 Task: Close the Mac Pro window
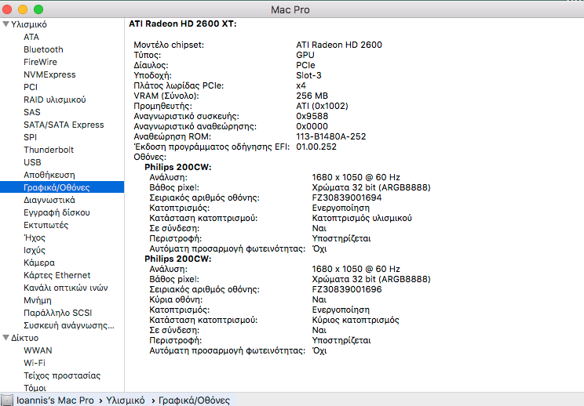7,9
